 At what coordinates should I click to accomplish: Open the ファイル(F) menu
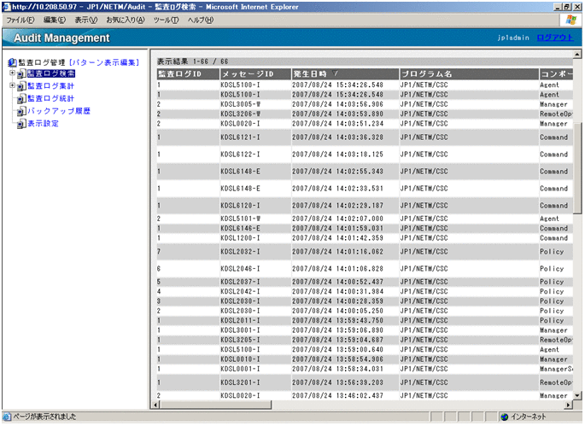pyautogui.click(x=20, y=19)
